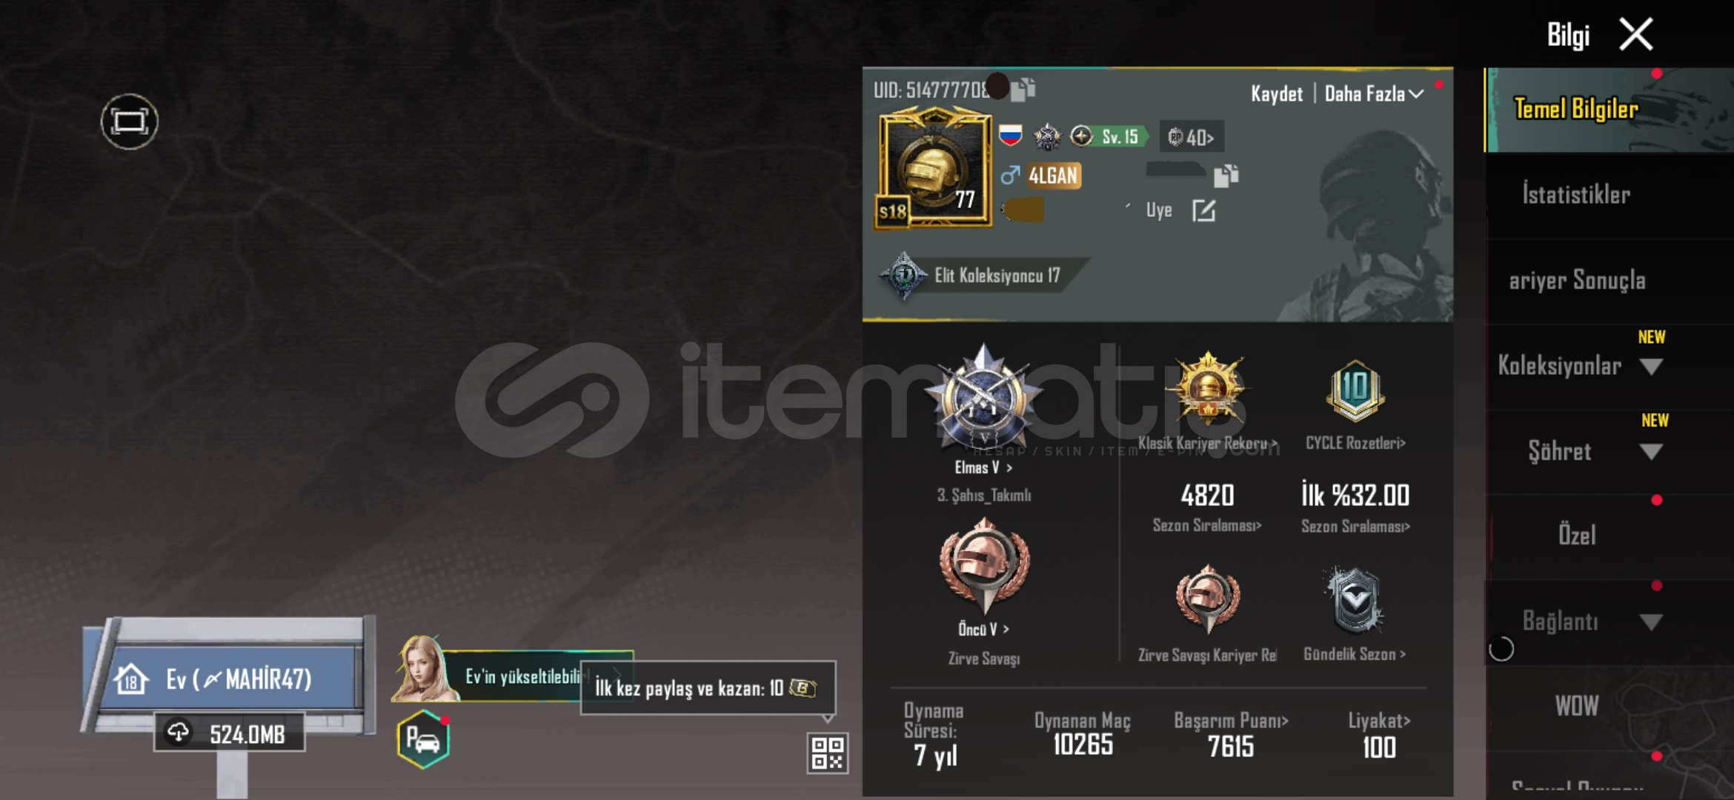
Task: Expand the Daha Fazla dropdown
Action: click(1374, 94)
